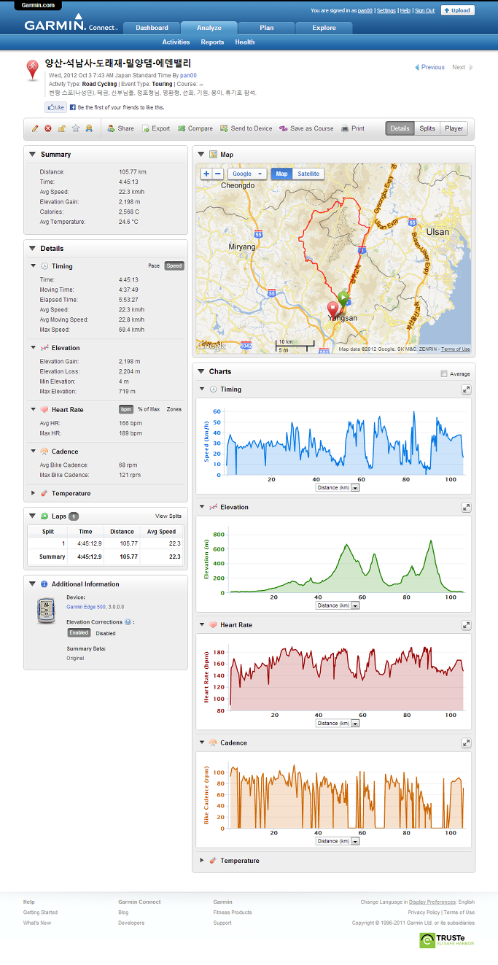Enlarge the Heart Rate chart to full screen
Screen dimensions: 498x965
[x=466, y=625]
